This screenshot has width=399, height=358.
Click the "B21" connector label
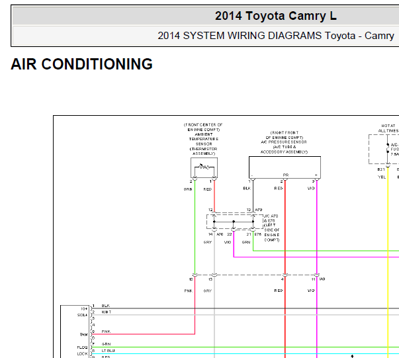coord(381,169)
